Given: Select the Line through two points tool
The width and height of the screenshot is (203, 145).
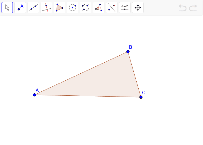Looking at the screenshot, I should 33,8.
